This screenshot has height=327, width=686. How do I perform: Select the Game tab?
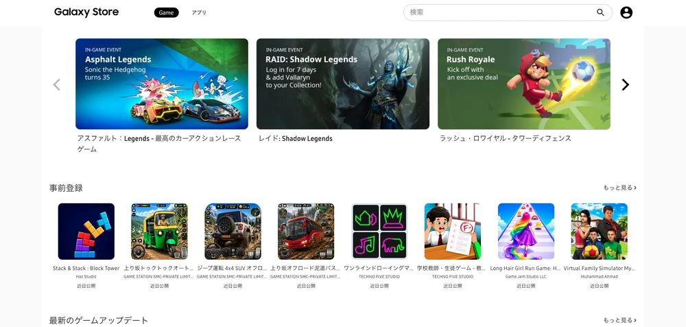click(166, 13)
